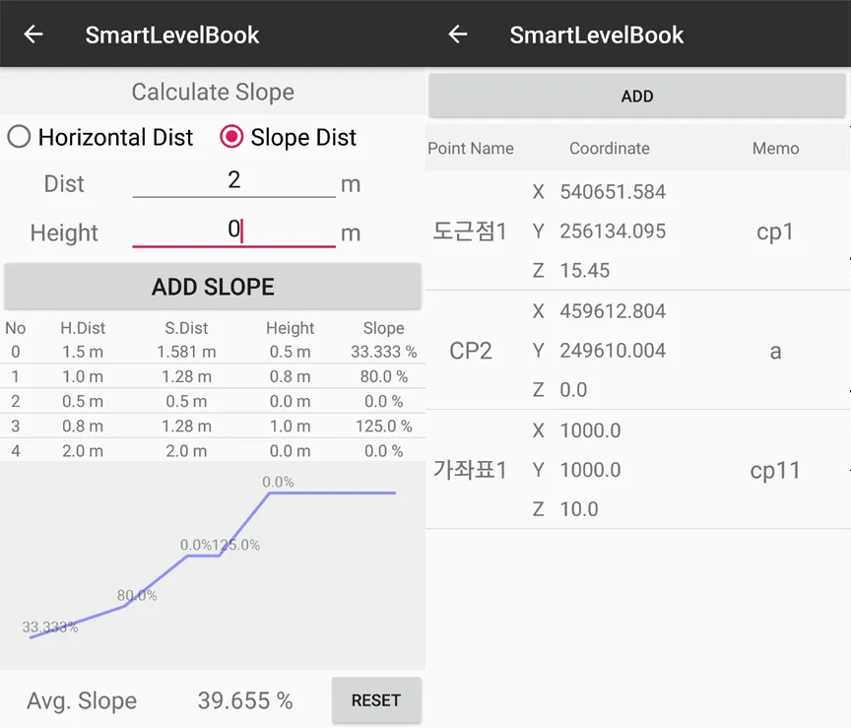Focus the Dist input field
This screenshot has height=728, width=851.
[233, 181]
